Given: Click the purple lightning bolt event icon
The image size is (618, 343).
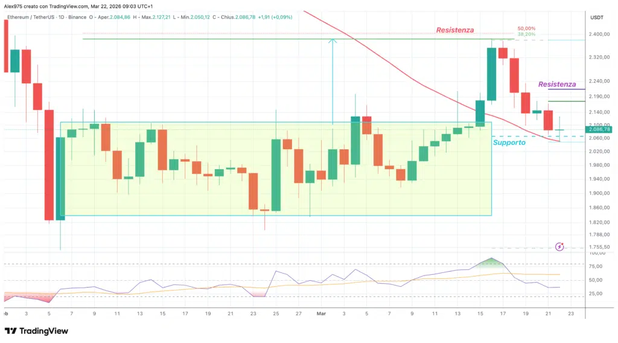Looking at the screenshot, I should (559, 246).
